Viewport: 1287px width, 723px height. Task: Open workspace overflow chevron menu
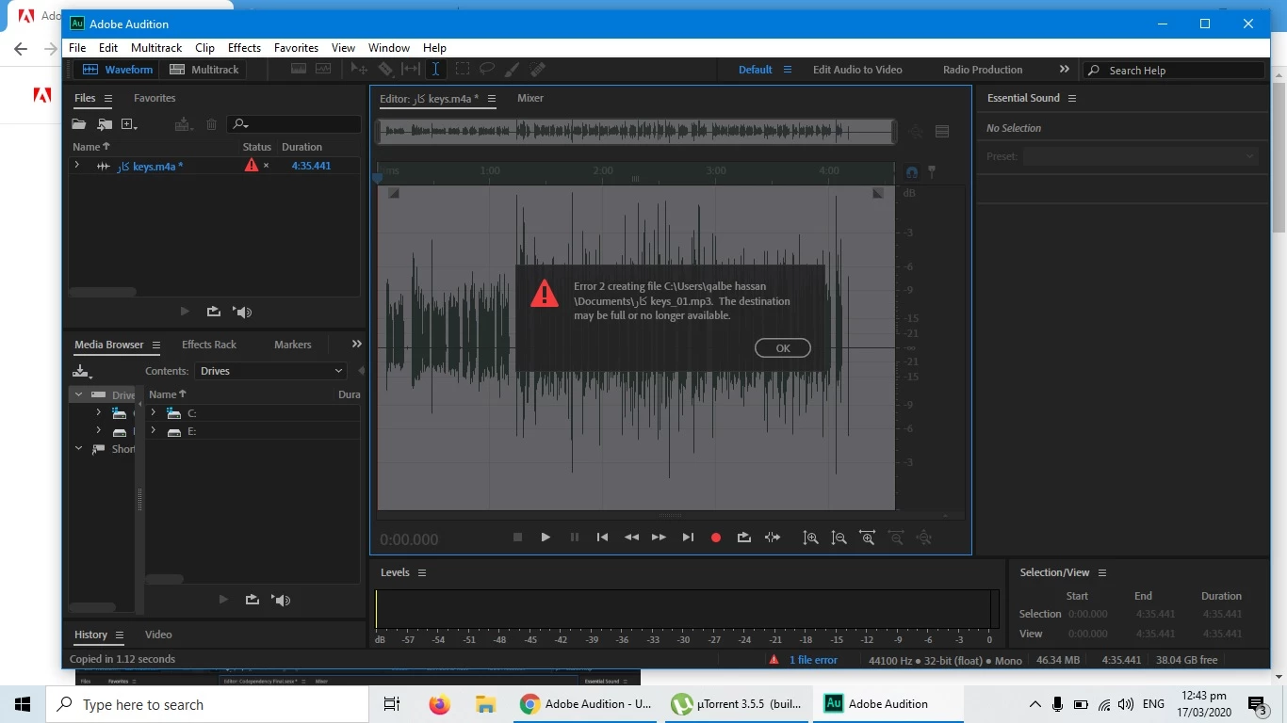(x=1064, y=70)
